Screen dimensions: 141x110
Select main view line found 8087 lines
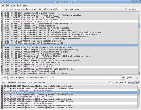[x=70, y=48]
